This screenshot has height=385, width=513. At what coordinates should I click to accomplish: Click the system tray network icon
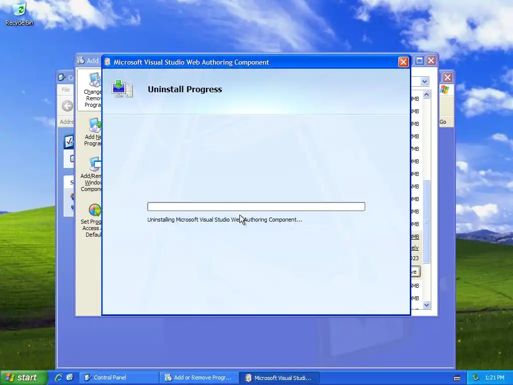(x=475, y=377)
